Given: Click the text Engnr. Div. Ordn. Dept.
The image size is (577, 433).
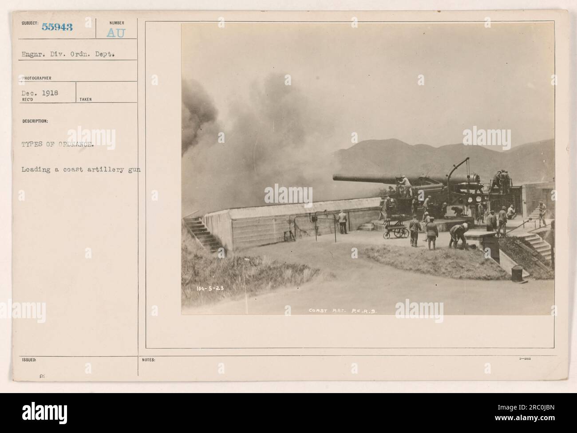Looking at the screenshot, I should click(x=67, y=55).
